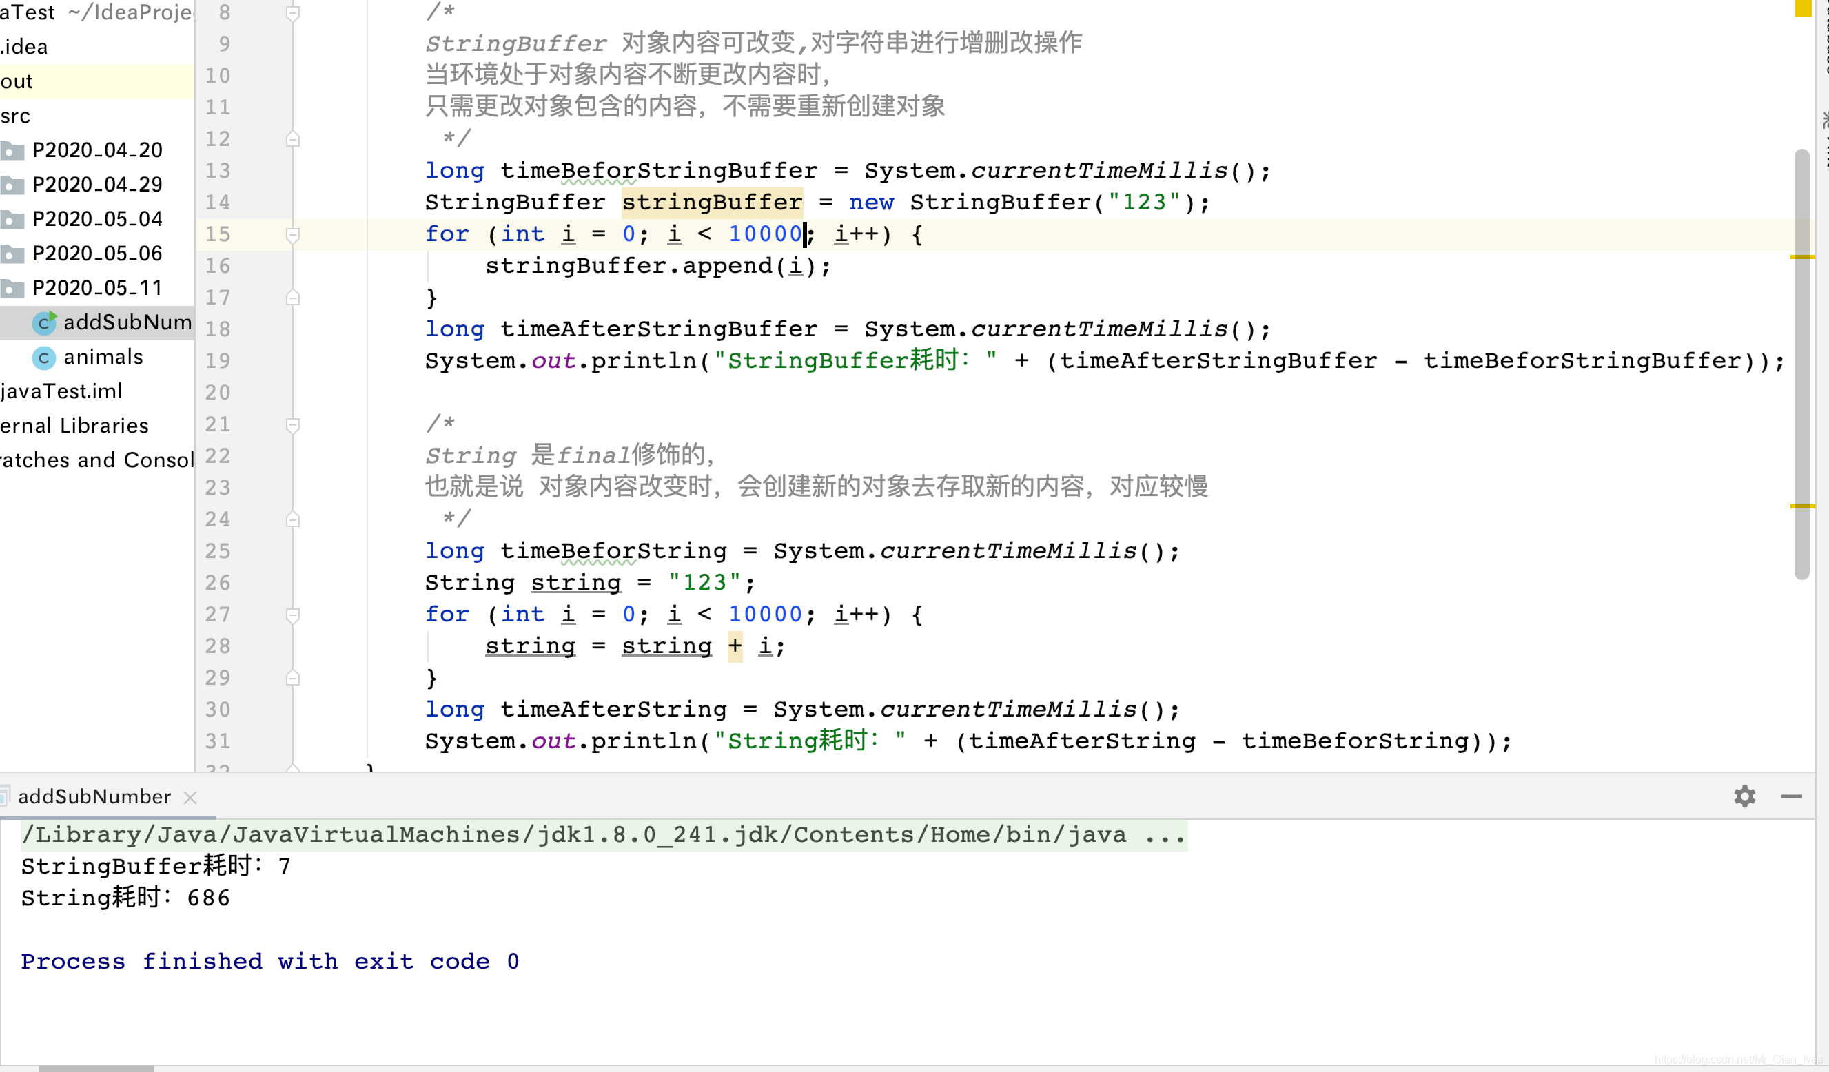
Task: Select the .idea folder in project tree
Action: (x=97, y=46)
